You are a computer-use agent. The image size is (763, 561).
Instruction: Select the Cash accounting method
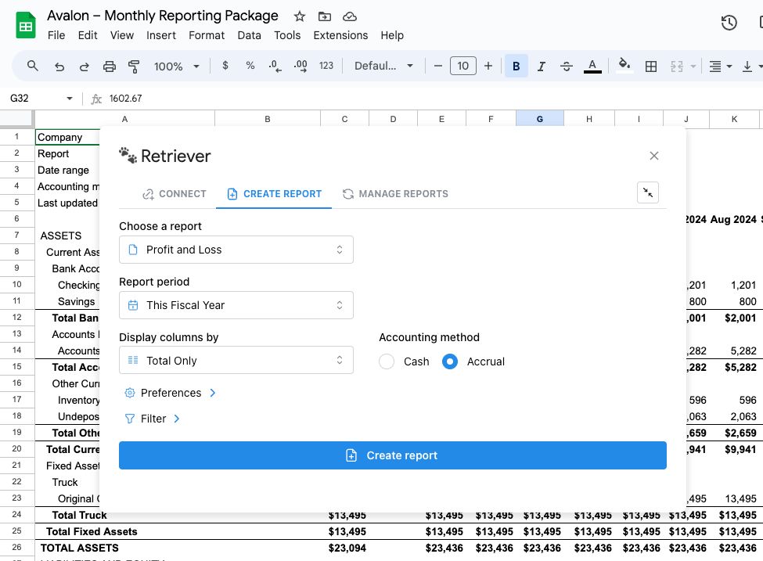pyautogui.click(x=387, y=361)
